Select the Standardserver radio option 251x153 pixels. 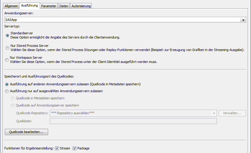tap(7, 35)
